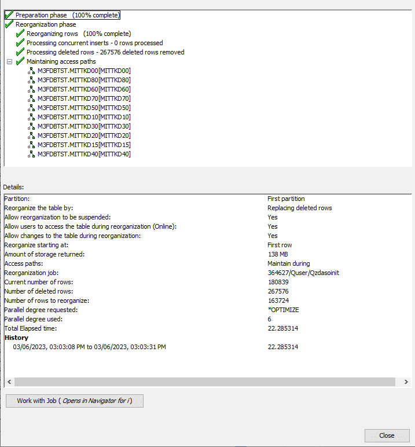Click the MITTKD70 access path icon
Image resolution: width=415 pixels, height=447 pixels.
point(31,98)
